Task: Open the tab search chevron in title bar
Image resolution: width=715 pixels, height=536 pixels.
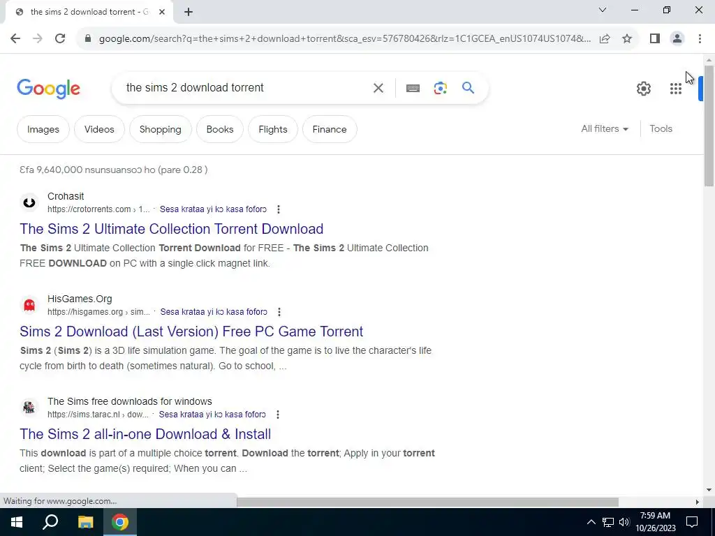Action: coord(603,10)
